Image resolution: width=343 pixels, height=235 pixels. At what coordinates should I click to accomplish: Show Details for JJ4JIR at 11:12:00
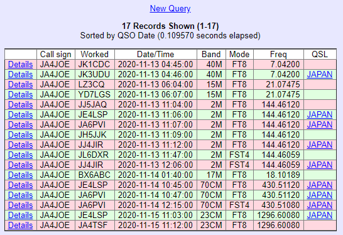point(20,145)
